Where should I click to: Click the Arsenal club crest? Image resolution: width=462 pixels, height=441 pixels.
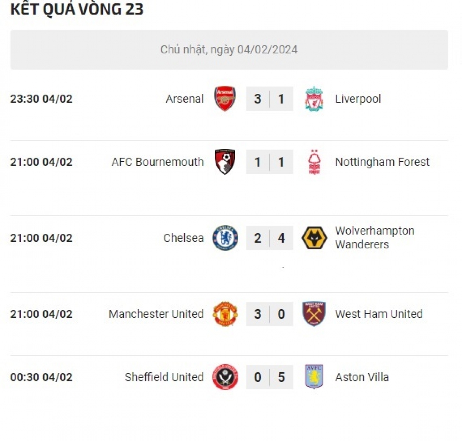point(225,99)
